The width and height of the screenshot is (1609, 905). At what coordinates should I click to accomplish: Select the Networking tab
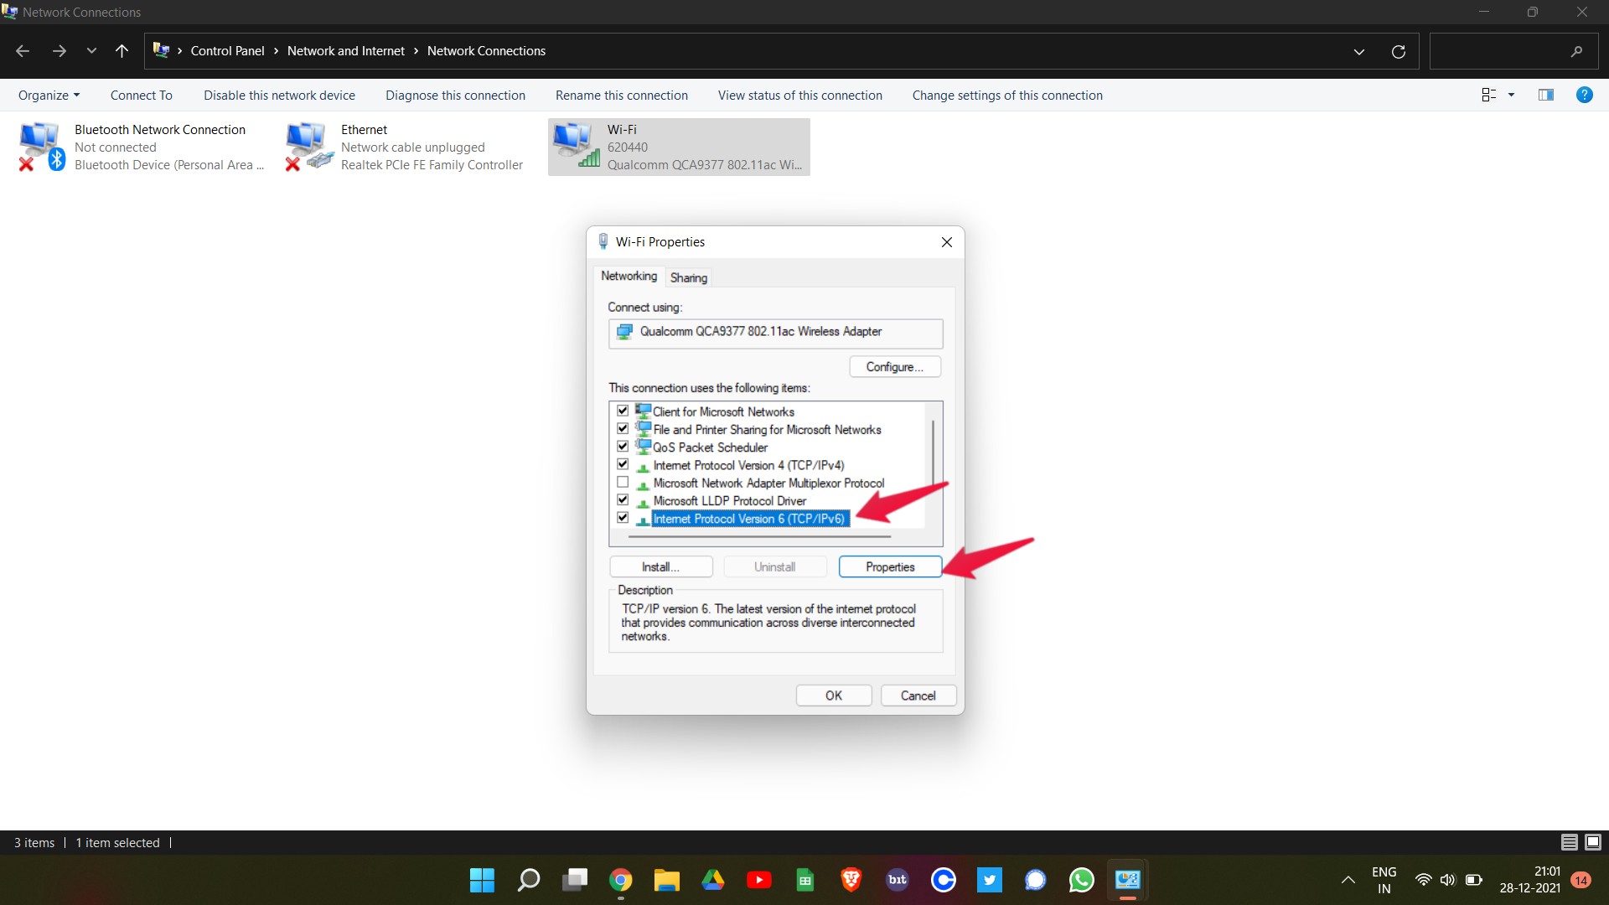[628, 277]
